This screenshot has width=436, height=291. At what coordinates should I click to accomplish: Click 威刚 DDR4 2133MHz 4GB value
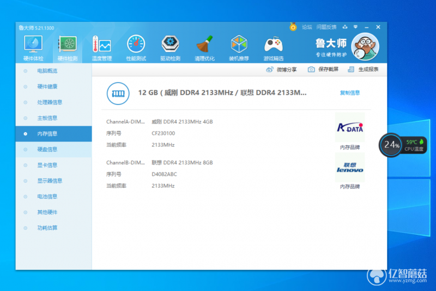(182, 122)
